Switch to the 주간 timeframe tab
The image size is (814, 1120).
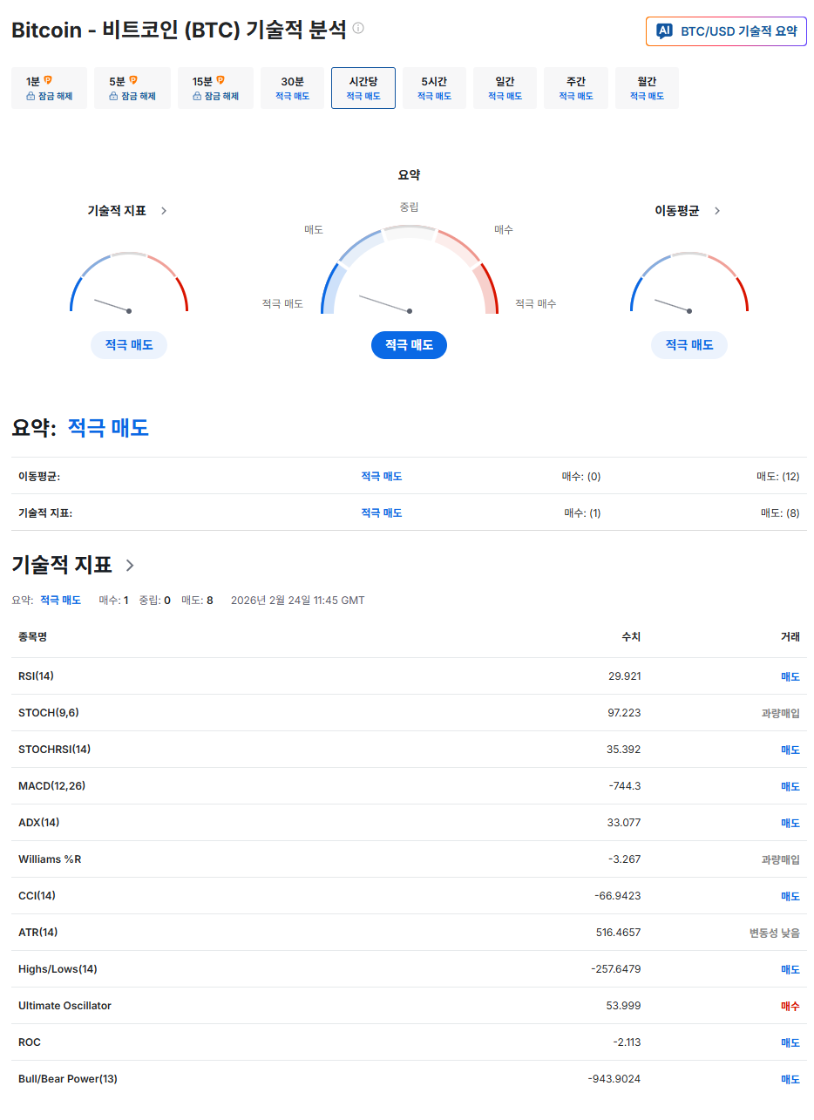575,88
